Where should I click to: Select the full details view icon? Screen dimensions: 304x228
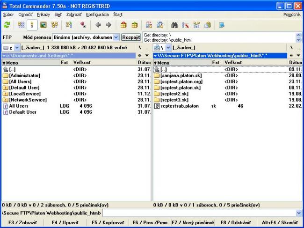[x=32, y=25]
